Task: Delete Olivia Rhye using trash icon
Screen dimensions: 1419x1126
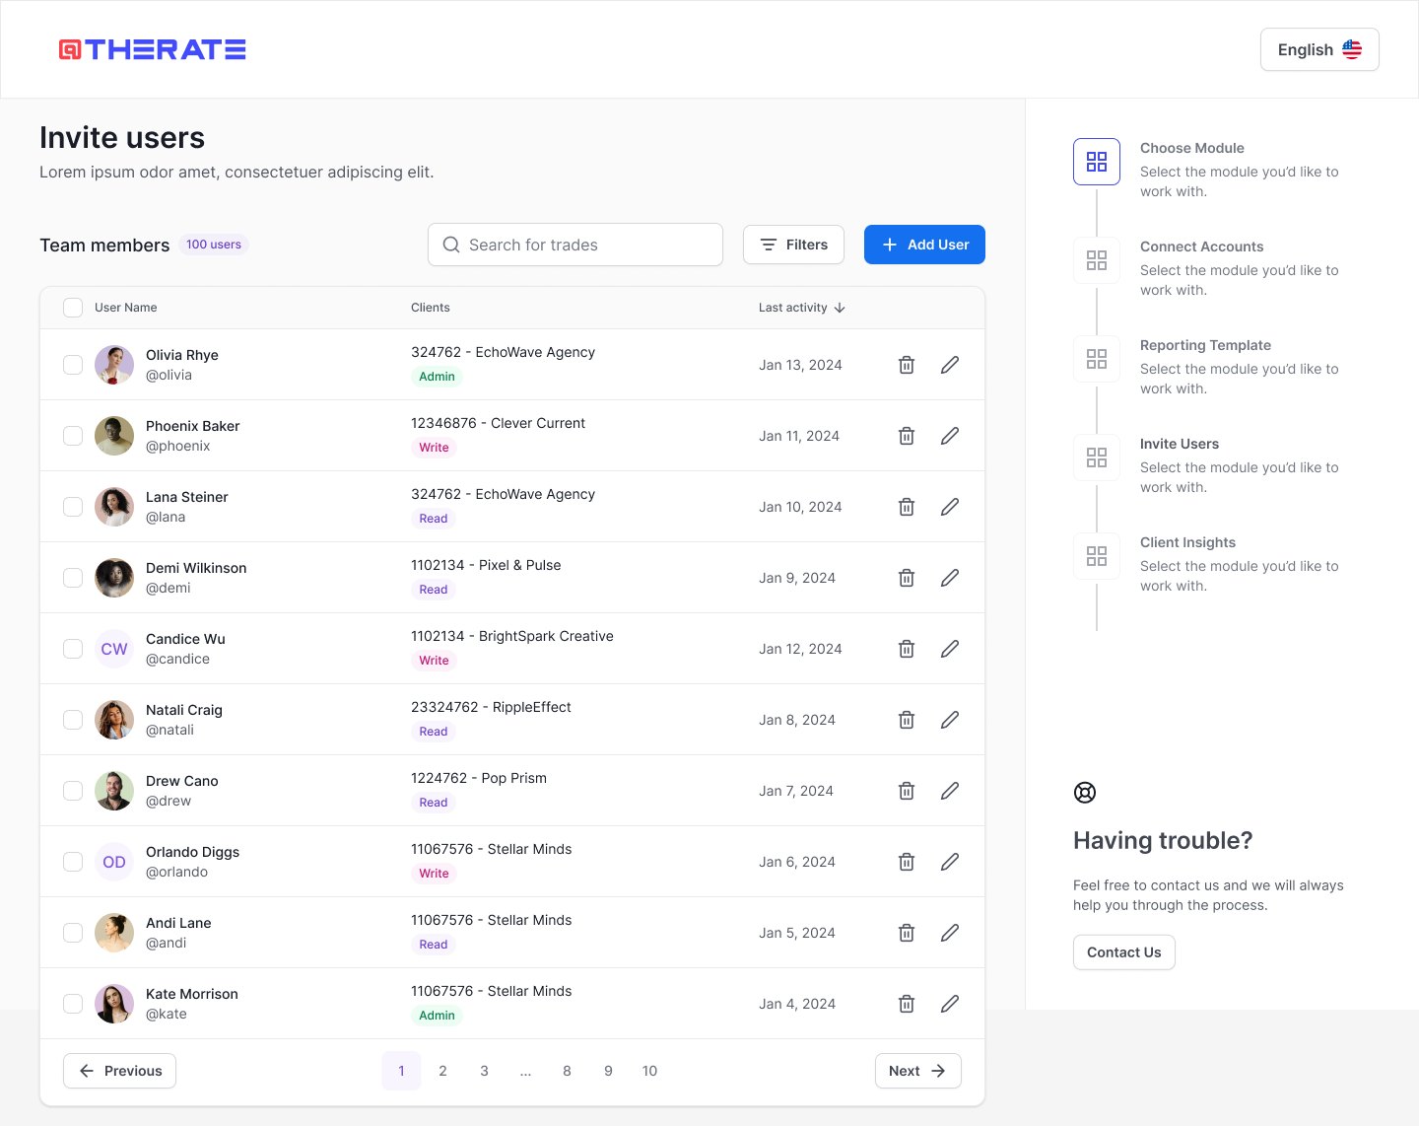Action: 907,365
